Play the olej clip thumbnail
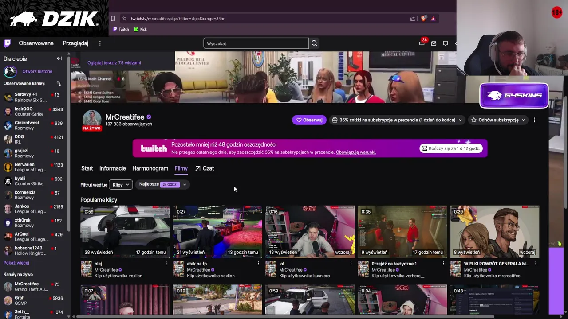The height and width of the screenshot is (319, 568). (x=125, y=231)
